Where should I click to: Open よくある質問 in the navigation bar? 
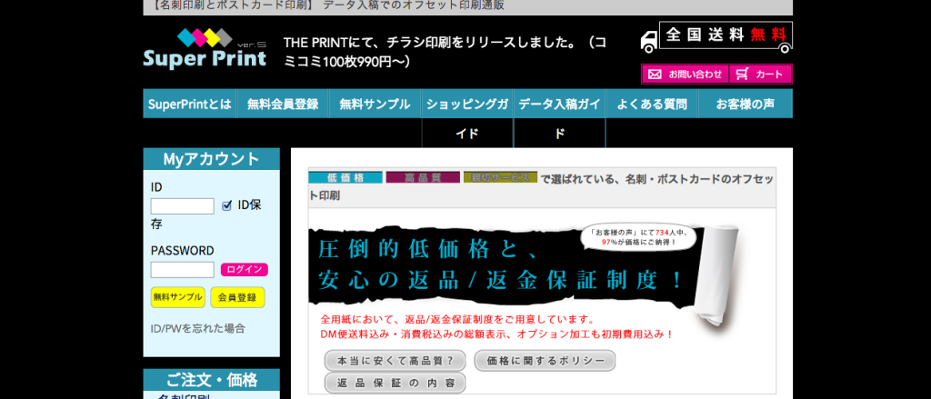652,104
